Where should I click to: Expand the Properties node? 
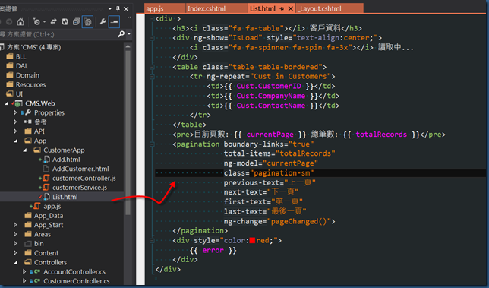point(15,112)
